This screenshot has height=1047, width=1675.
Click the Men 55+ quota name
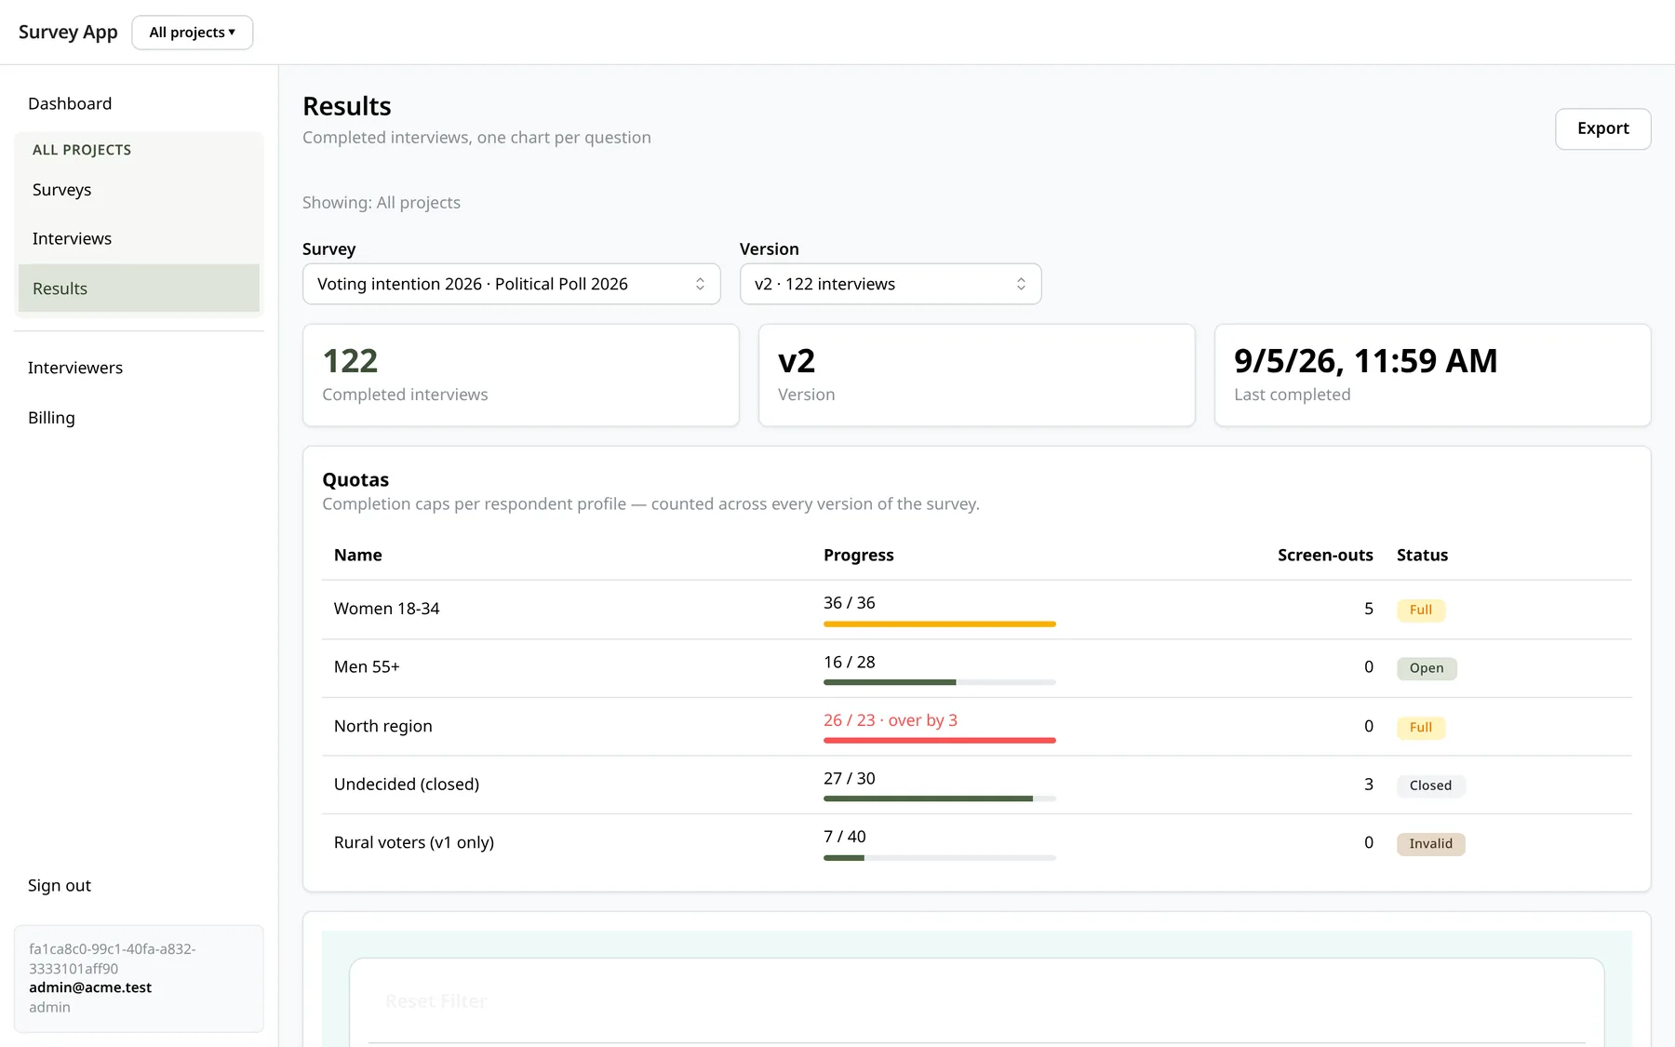(367, 667)
